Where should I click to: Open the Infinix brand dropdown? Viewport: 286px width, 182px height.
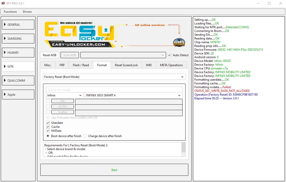coord(65,95)
